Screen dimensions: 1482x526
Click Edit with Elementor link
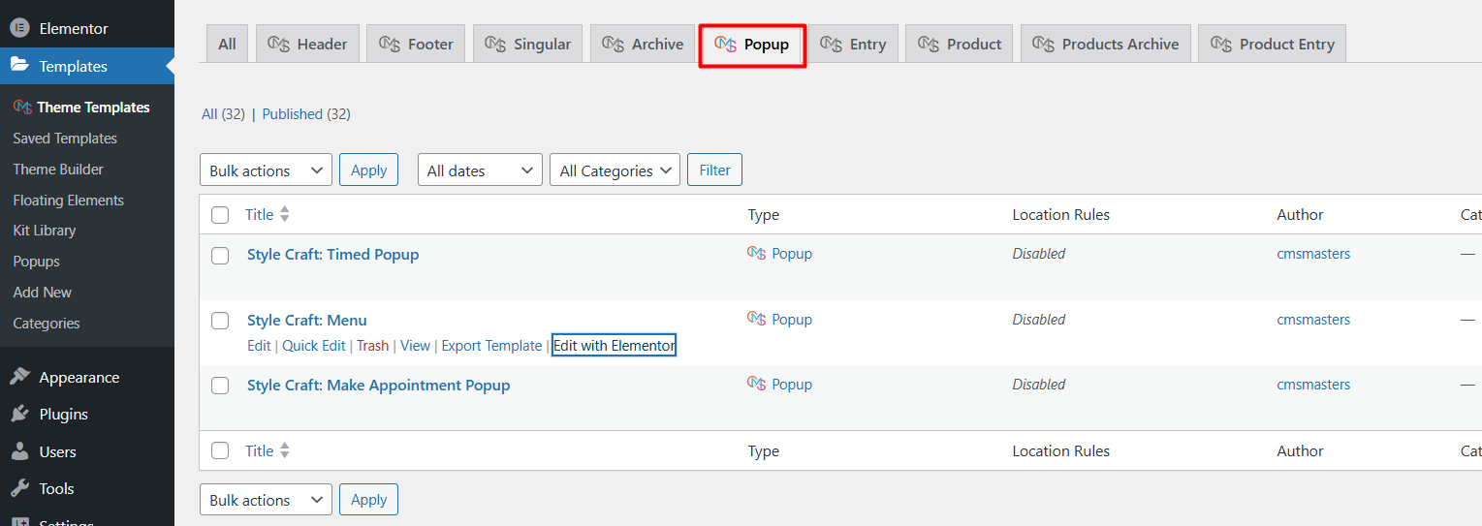[614, 346]
